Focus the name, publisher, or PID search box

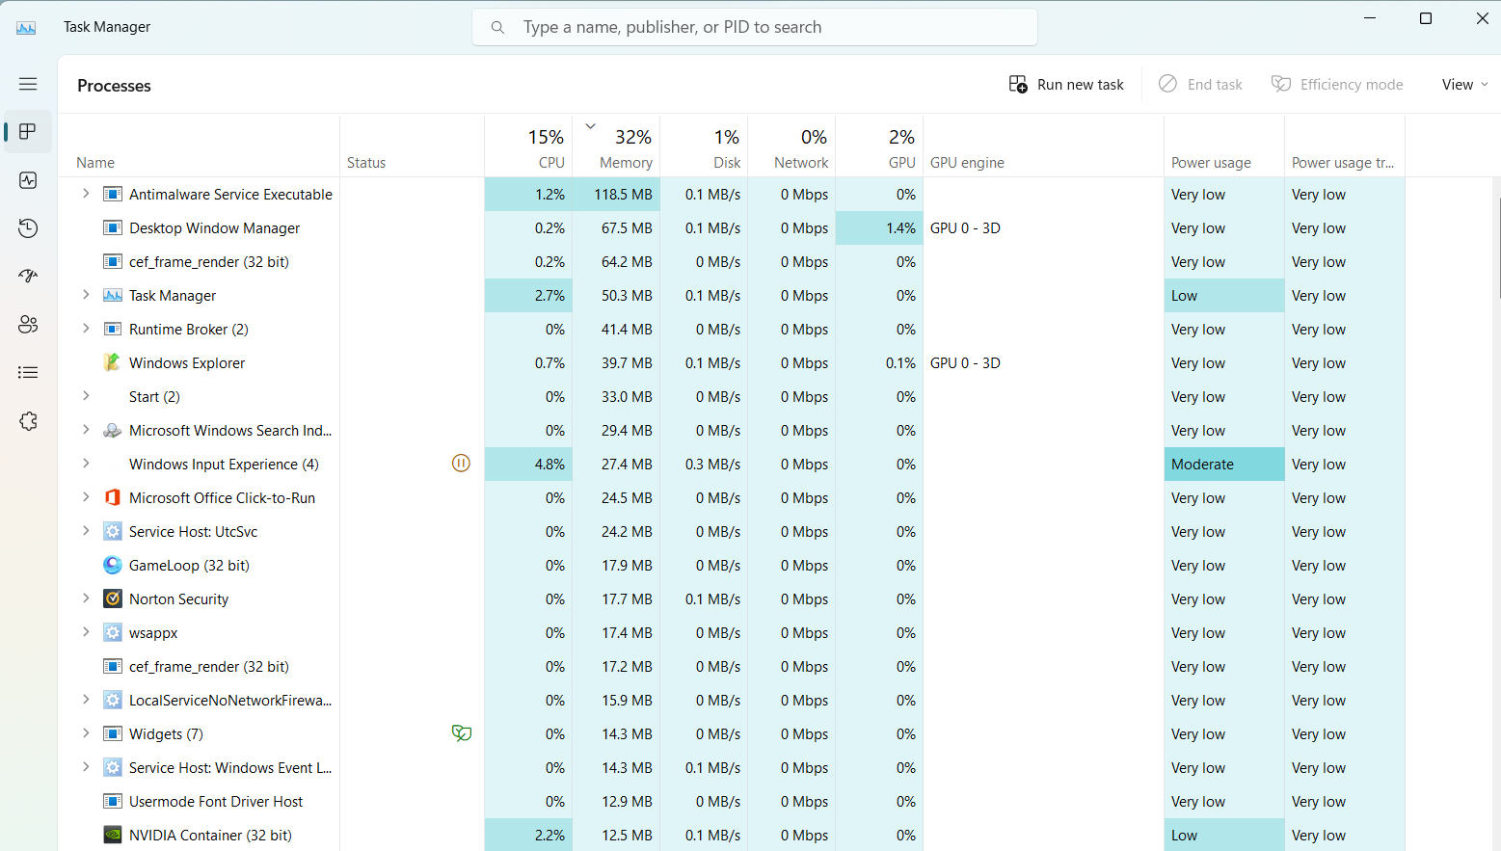(755, 27)
